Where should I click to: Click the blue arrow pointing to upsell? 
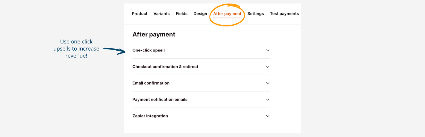point(114,50)
